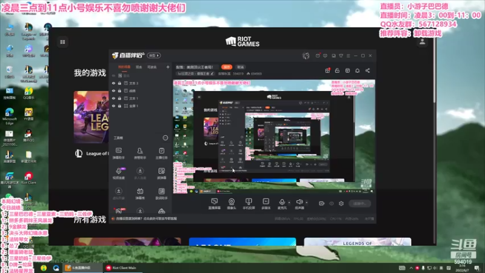Toggle lock on 文本 1 layer
Viewport: 485px width, 273px height.
pyautogui.click(x=119, y=98)
